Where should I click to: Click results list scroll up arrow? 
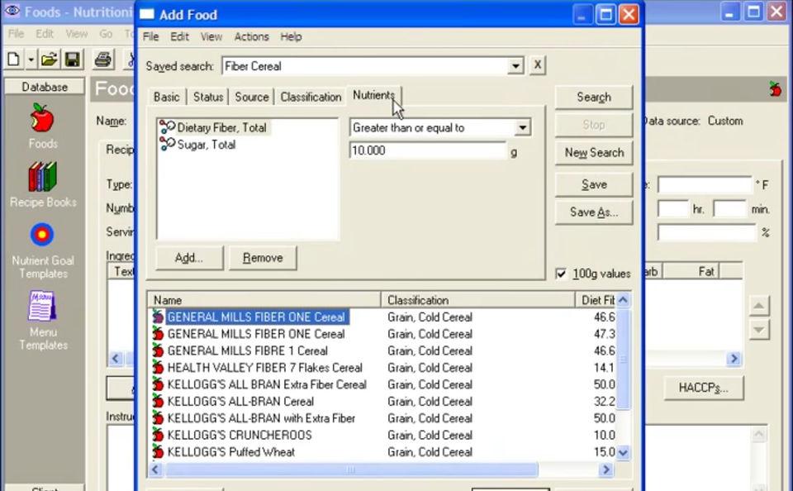click(623, 300)
